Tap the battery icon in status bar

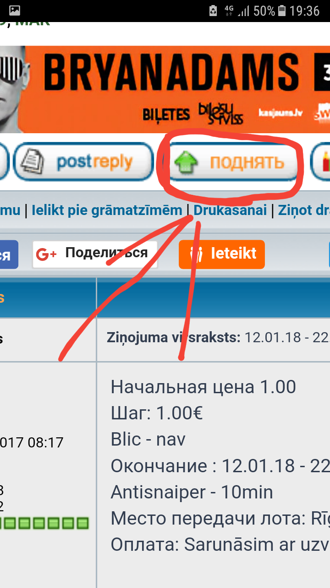[x=282, y=11]
